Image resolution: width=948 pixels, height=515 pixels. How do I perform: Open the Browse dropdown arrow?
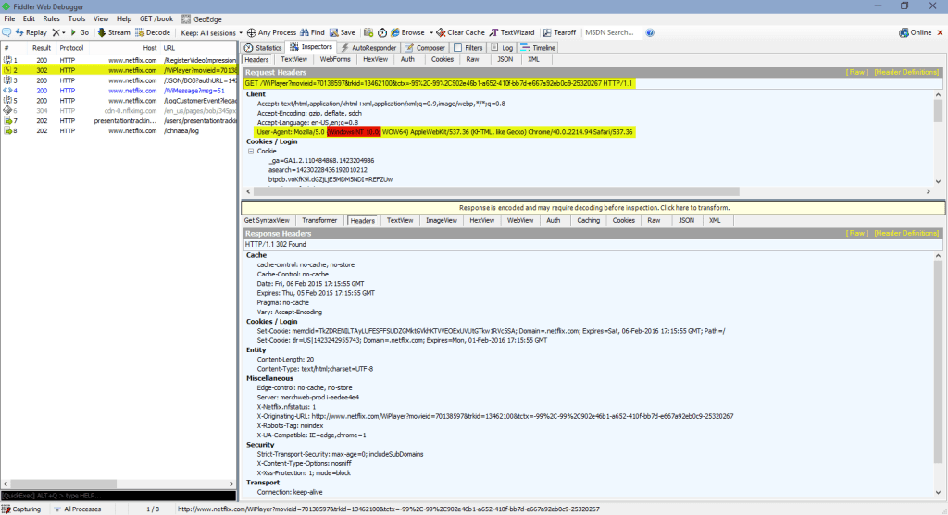click(x=431, y=32)
